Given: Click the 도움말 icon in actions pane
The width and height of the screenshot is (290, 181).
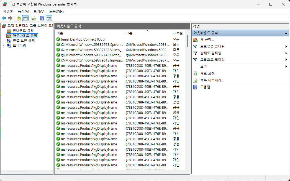Looking at the screenshot, I should click(195, 87).
